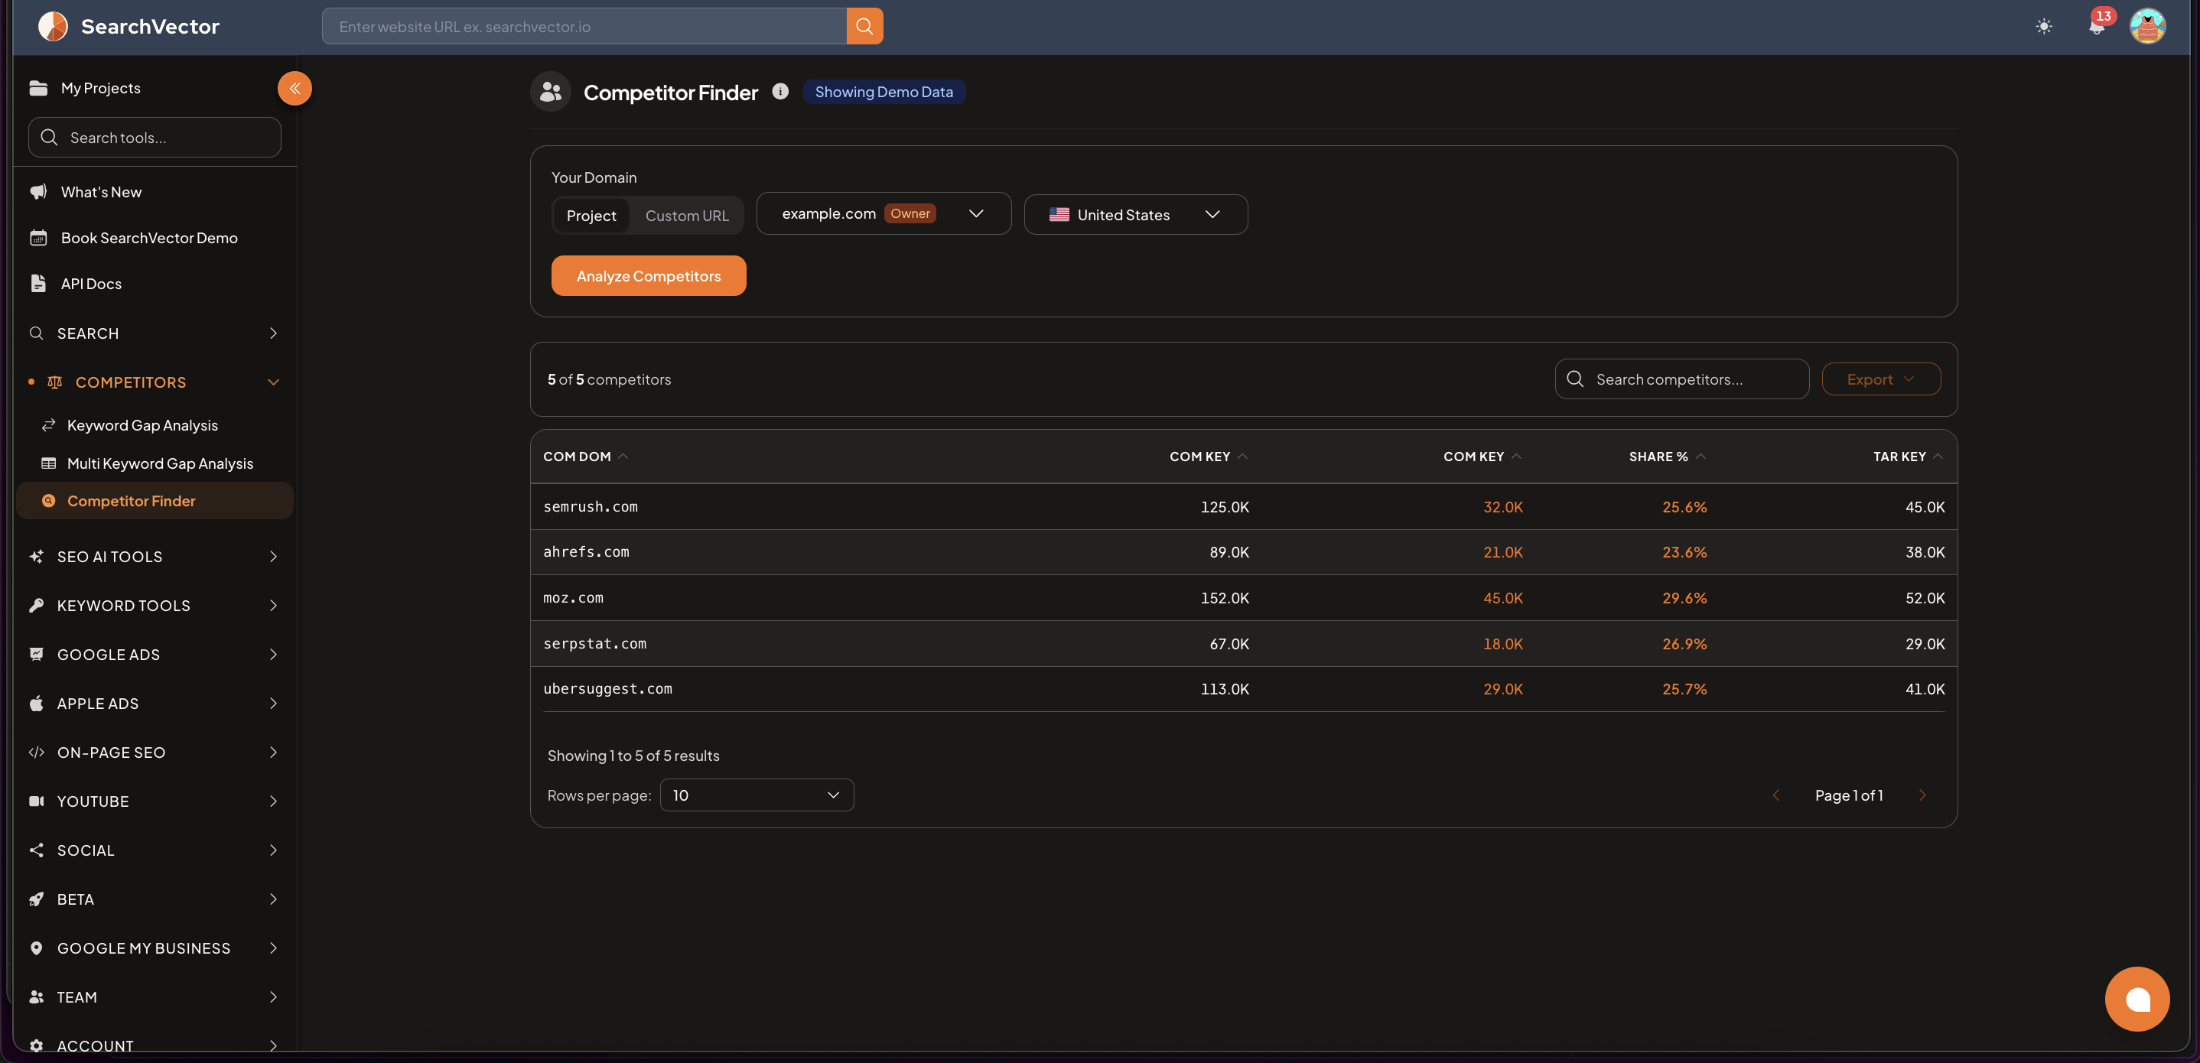Open the chat support bubble
This screenshot has height=1063, width=2200.
(x=2137, y=999)
